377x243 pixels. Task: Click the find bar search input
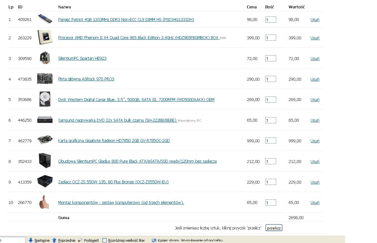coord(13,240)
